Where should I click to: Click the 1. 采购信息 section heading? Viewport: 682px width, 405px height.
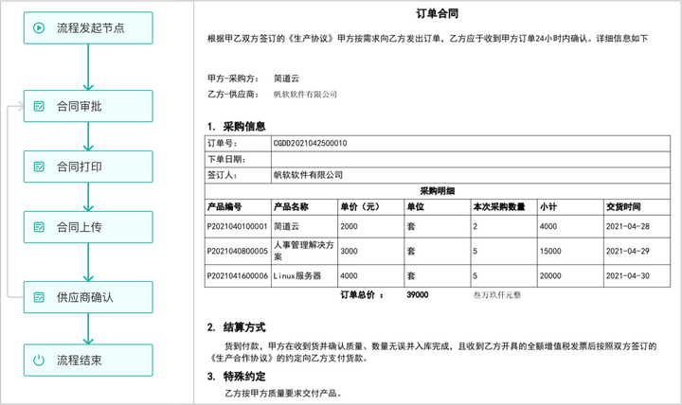(x=236, y=127)
